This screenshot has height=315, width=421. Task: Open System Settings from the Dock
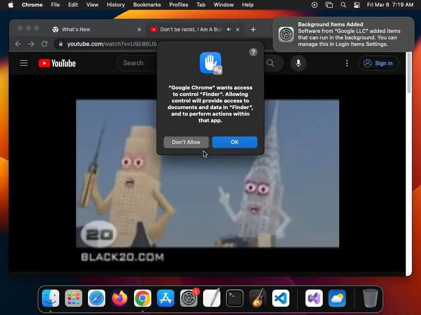point(189,298)
